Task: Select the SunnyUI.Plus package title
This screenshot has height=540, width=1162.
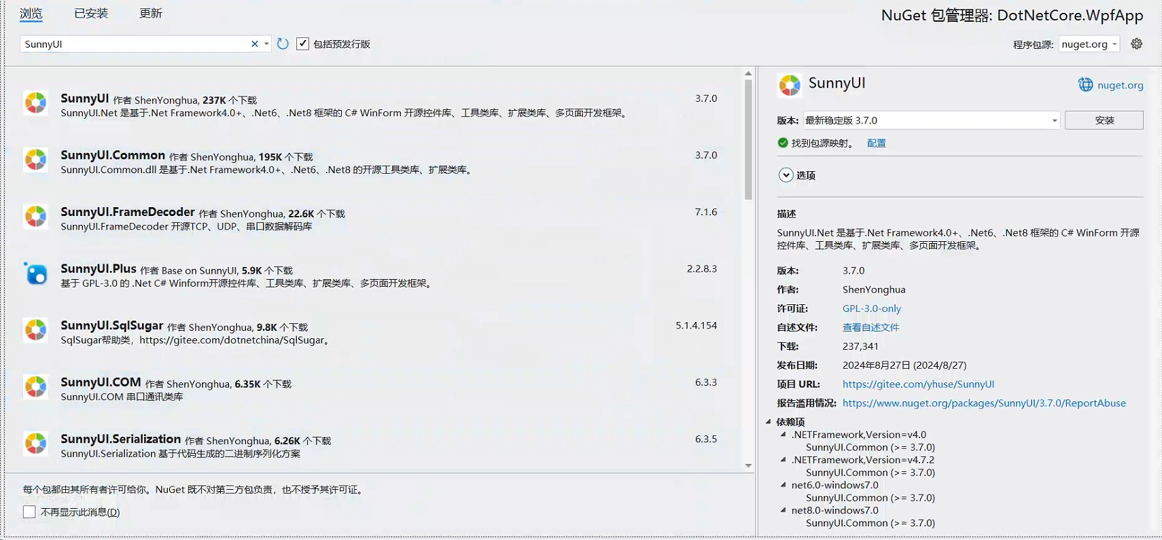Action: (x=99, y=269)
